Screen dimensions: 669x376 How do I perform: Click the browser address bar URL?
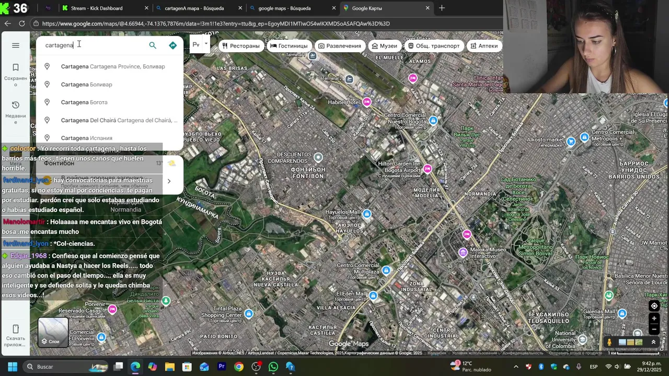click(x=216, y=23)
